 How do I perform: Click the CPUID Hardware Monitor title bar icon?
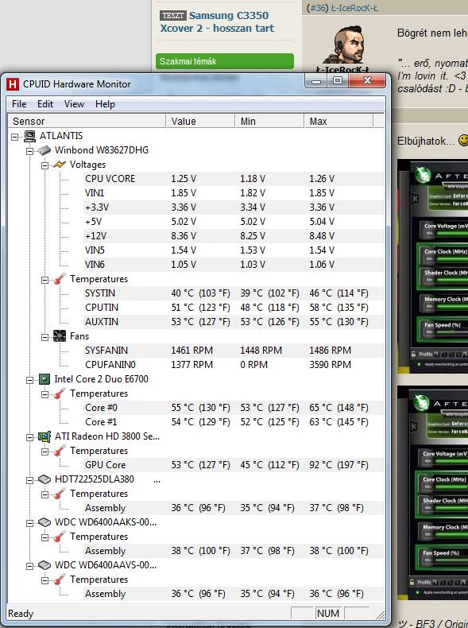[x=13, y=84]
